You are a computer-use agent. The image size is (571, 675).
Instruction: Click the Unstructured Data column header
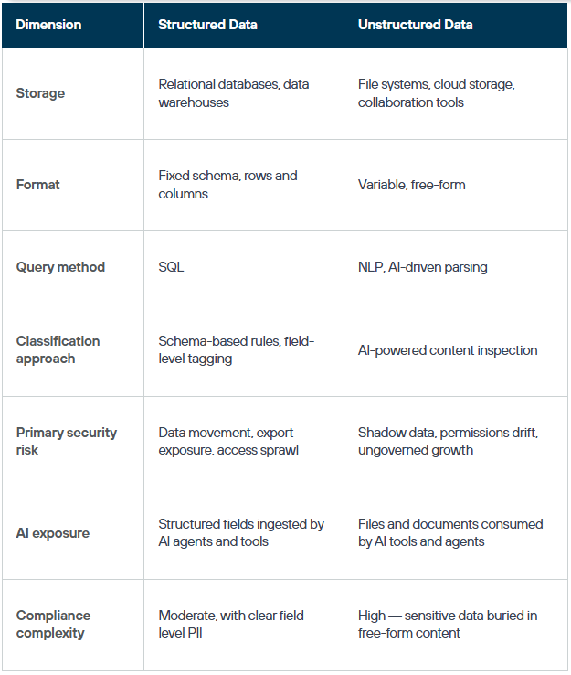[415, 25]
